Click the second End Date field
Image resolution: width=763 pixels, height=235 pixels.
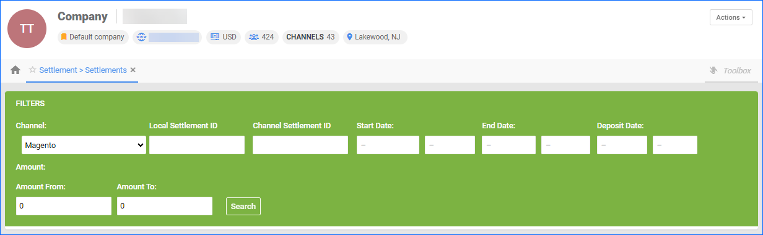(565, 145)
